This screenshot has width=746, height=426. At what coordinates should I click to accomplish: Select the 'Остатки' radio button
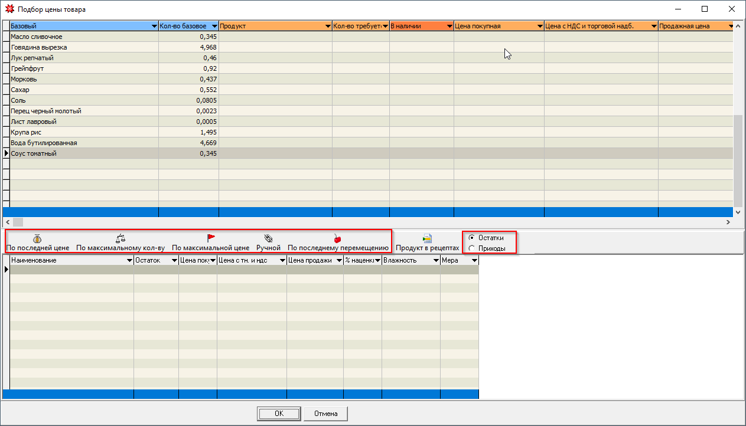471,238
